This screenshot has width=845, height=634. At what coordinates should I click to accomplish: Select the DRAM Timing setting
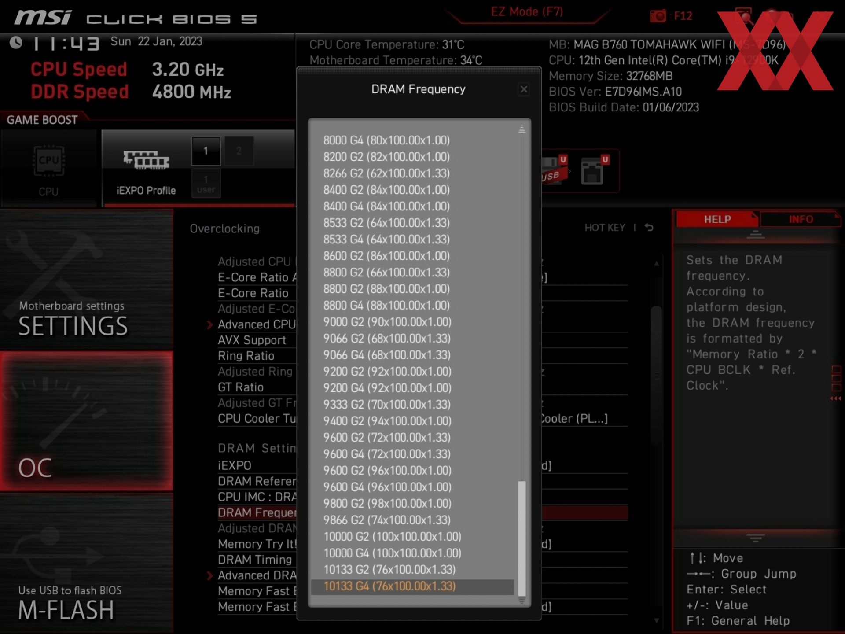[255, 560]
